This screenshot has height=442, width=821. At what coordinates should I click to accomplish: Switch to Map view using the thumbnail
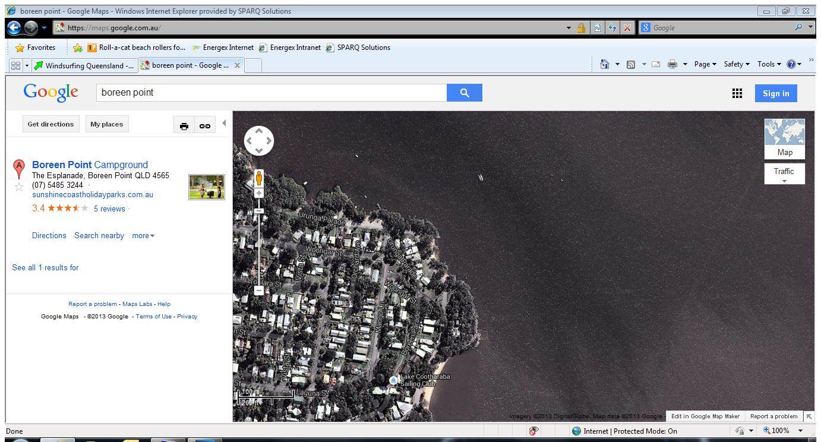click(x=784, y=138)
